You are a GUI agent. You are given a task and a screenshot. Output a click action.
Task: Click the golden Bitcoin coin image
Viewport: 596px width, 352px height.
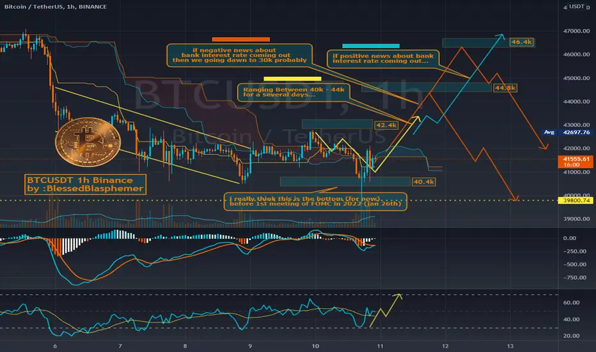(88, 142)
